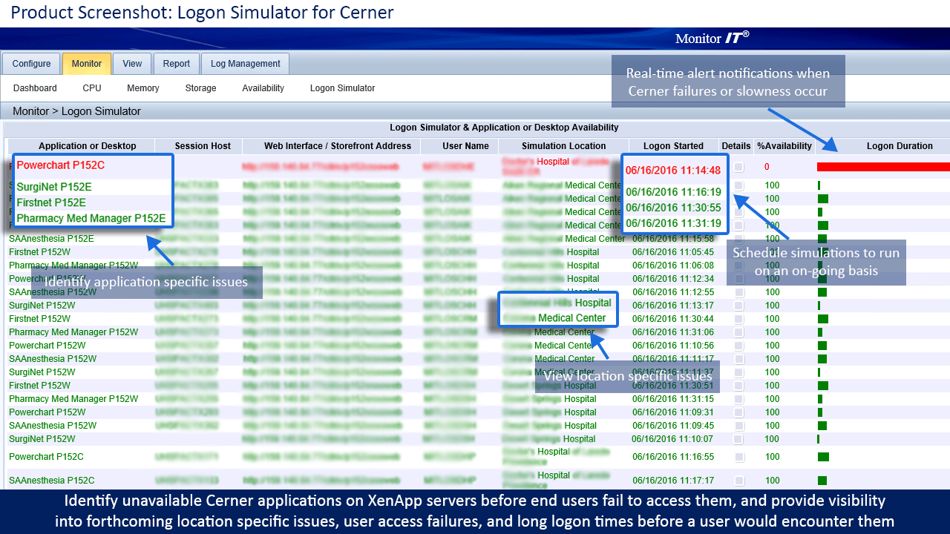
Task: Sort by %Availability column
Action: [x=784, y=146]
